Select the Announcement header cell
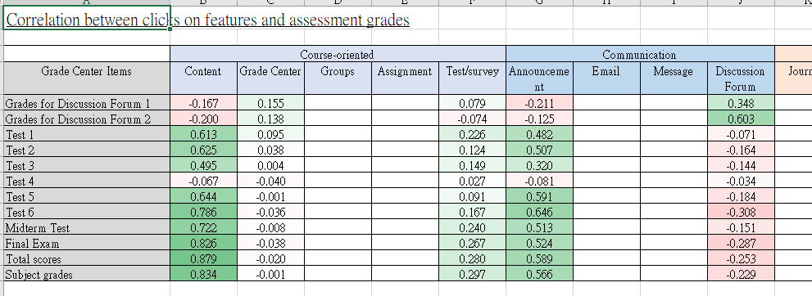Viewport: 812px width, 296px height. click(539, 78)
